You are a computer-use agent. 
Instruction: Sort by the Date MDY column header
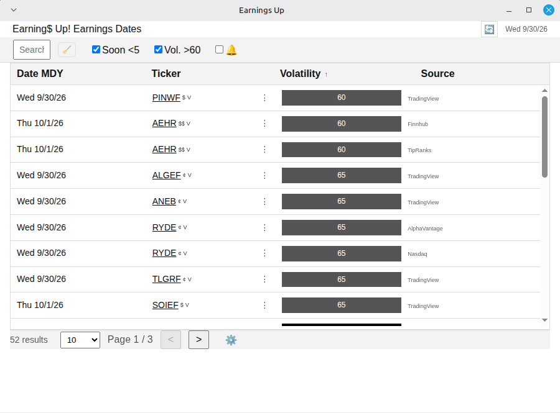pos(40,73)
